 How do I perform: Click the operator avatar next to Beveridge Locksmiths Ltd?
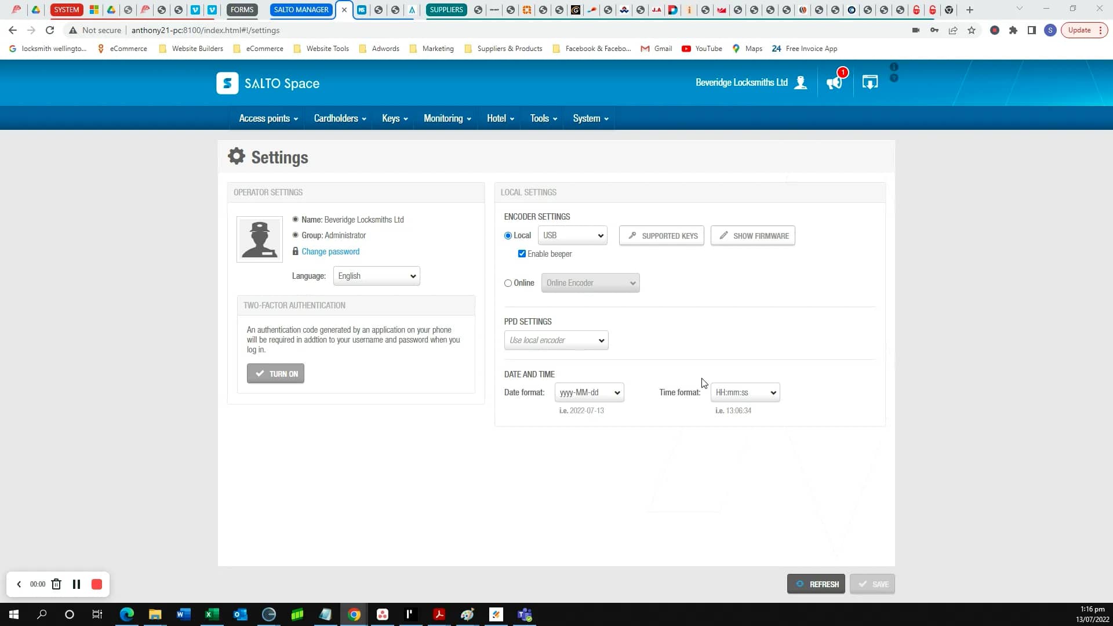pyautogui.click(x=802, y=82)
